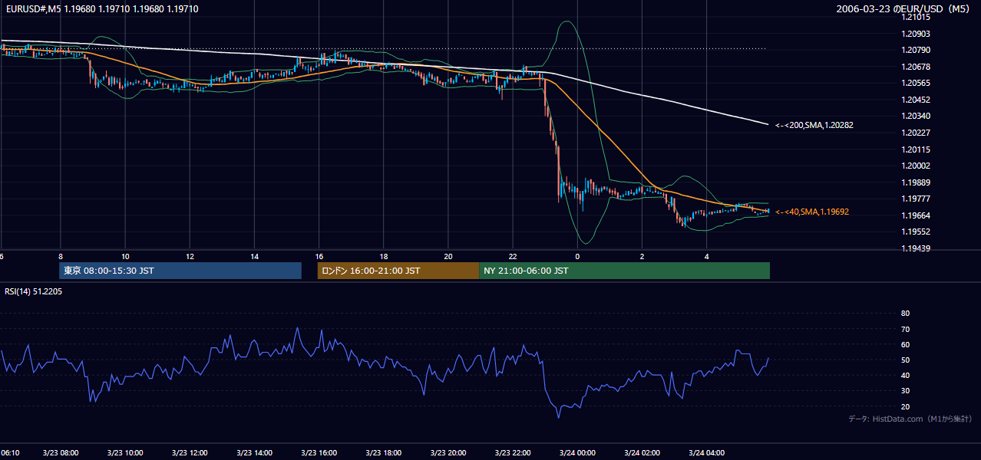Click the 3/24 04:00 bottom time label
The image size is (981, 460).
click(706, 453)
